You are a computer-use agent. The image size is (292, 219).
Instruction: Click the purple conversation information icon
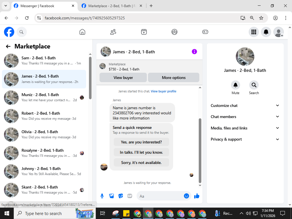coord(194,52)
